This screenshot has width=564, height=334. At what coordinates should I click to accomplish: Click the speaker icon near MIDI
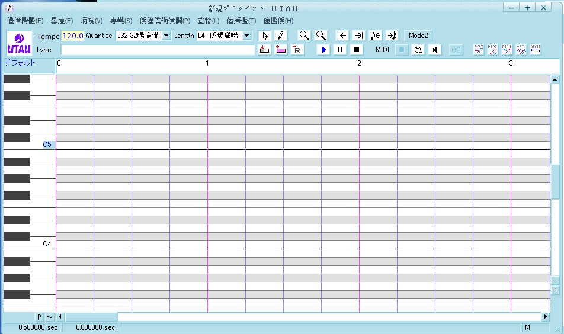[435, 50]
